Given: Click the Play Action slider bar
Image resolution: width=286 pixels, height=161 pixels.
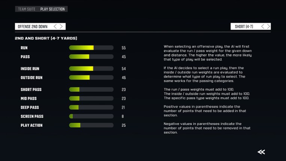Looking at the screenshot, I should pyautogui.click(x=91, y=125).
